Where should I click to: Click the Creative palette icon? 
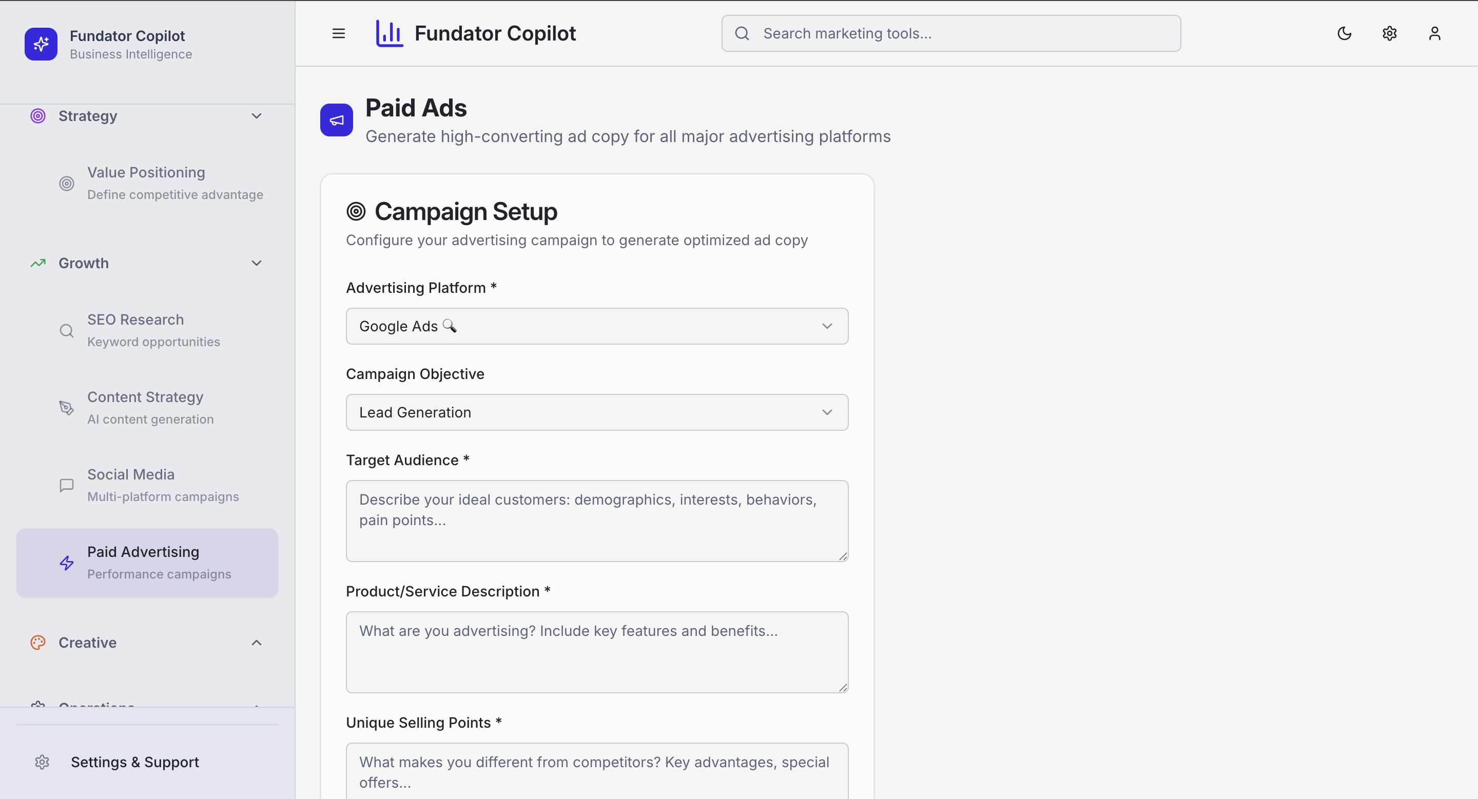pyautogui.click(x=38, y=643)
